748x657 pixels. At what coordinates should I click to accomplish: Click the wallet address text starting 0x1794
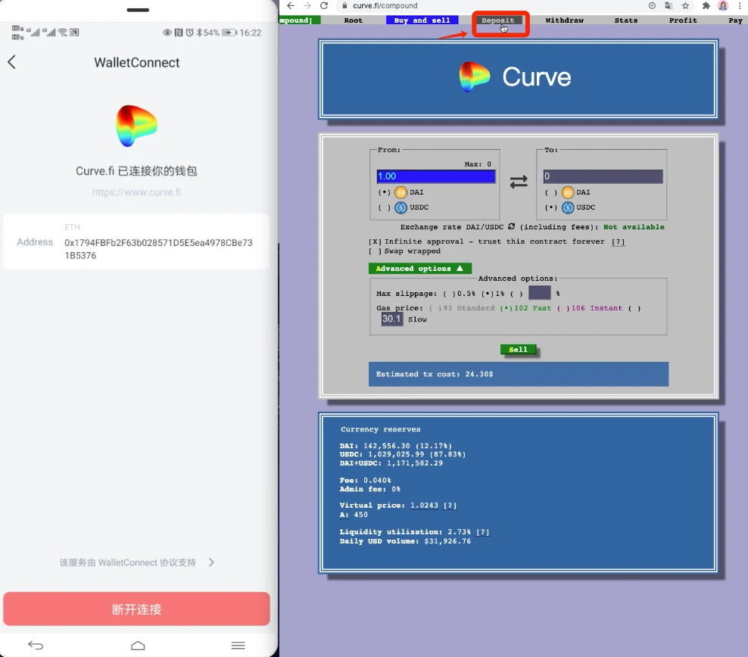tap(158, 249)
